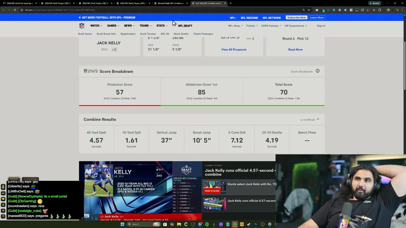This screenshot has width=406, height=228.
Task: Click View All Prospects link
Action: (234, 49)
